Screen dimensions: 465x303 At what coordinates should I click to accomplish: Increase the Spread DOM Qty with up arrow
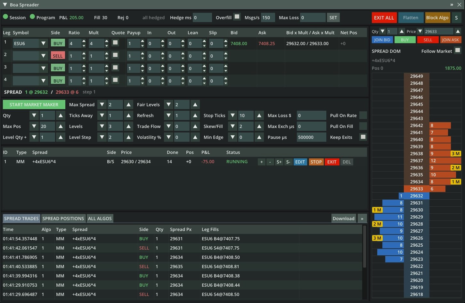tap(402, 31)
